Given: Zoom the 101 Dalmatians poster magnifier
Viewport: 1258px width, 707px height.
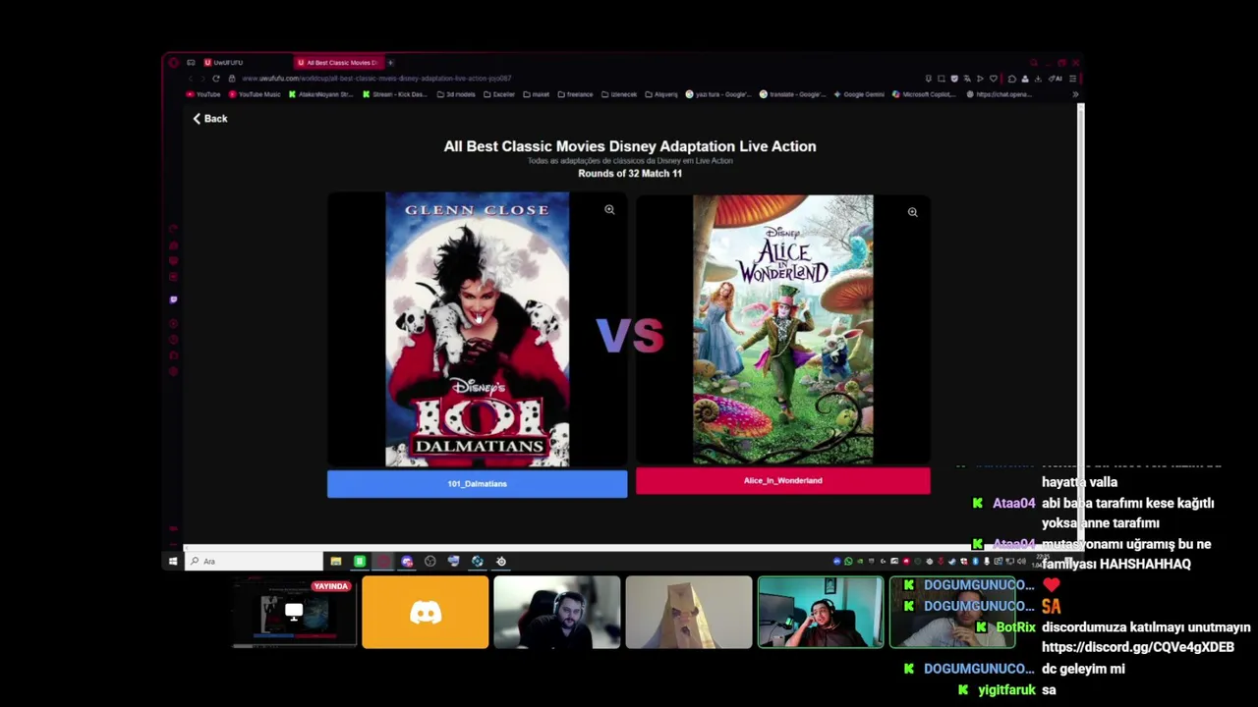Looking at the screenshot, I should pyautogui.click(x=609, y=209).
